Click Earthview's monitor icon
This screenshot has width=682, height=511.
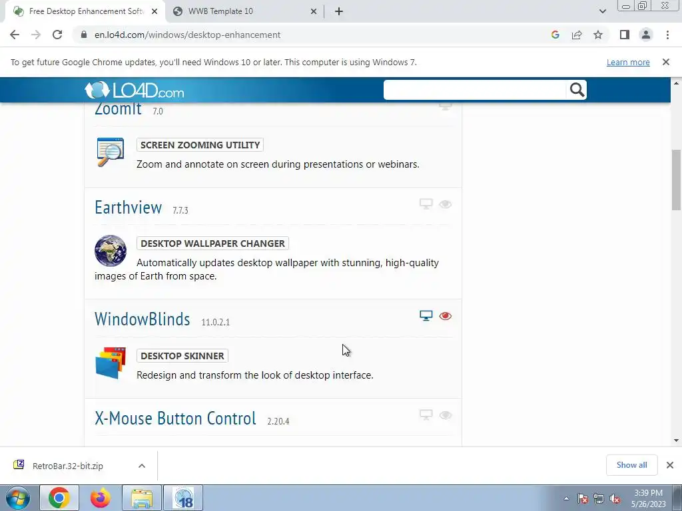(426, 204)
